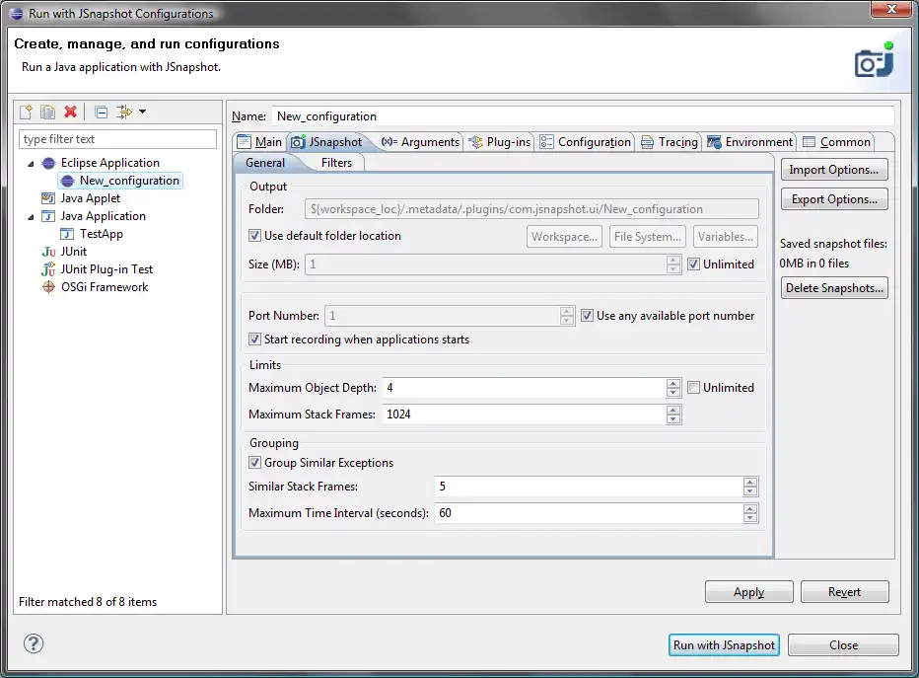Click the New launch configuration icon
The width and height of the screenshot is (919, 678).
[x=27, y=112]
